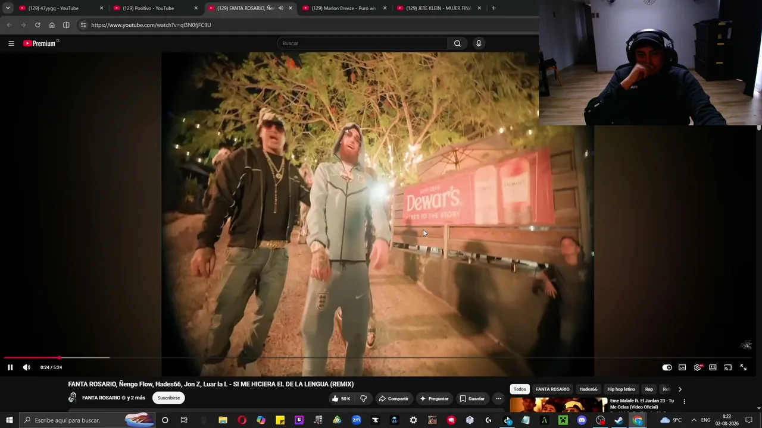The image size is (762, 428).
Task: Mute the FANTA ROSARIO tab audio icon
Action: [x=280, y=8]
